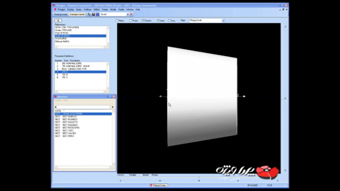Open the Piping Detail representation dropdown
The image size is (340, 191).
click(x=223, y=21)
